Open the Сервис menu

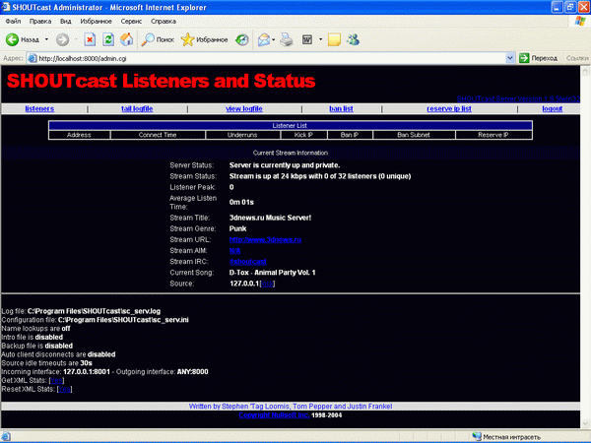(131, 21)
